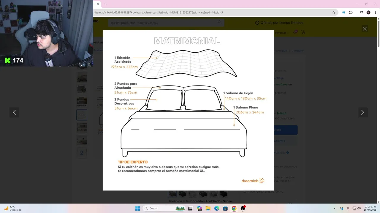Viewport: 380px width, 213px height.
Task: Open the Chrome extensions puzzle icon
Action: point(351,12)
